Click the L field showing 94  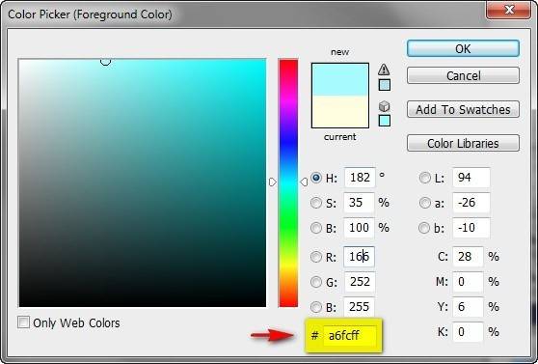tap(471, 178)
